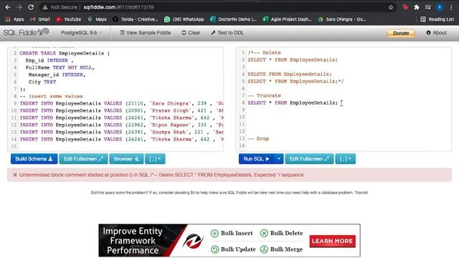Image resolution: width=459 pixels, height=258 pixels.
Task: Click LEARN MORE in the ad banner
Action: (332, 241)
